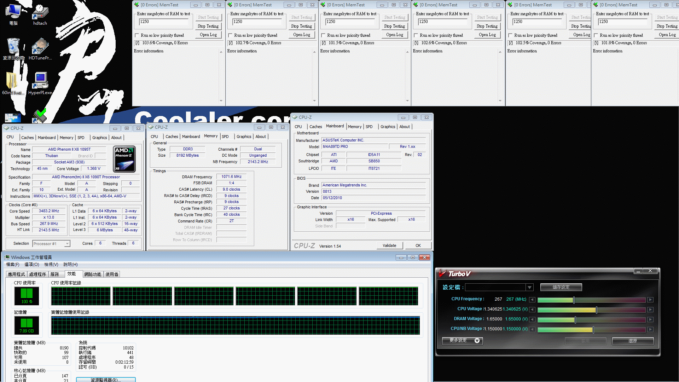Open the Caches tab in CPU-Z processor window

(28, 138)
